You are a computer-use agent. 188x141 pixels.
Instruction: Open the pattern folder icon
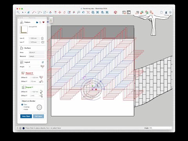[x=37, y=22]
